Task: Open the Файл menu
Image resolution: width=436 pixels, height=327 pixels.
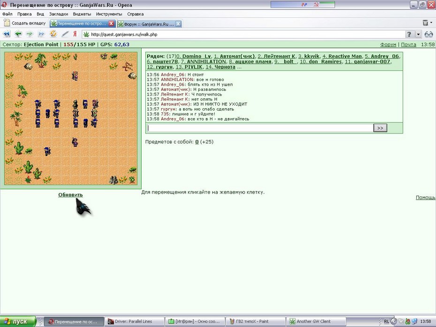Action: click(7, 14)
